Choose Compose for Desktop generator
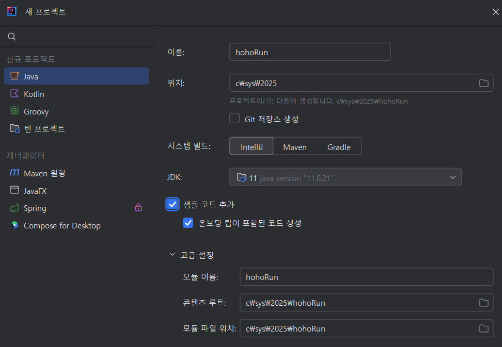The image size is (502, 347). click(x=76, y=225)
